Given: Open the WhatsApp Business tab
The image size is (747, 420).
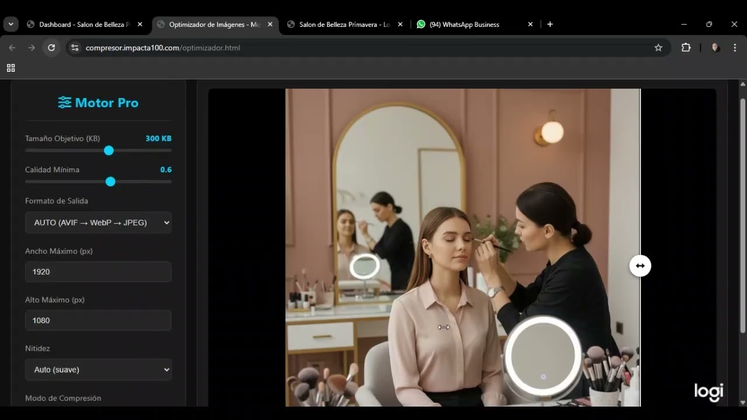Looking at the screenshot, I should coord(474,24).
